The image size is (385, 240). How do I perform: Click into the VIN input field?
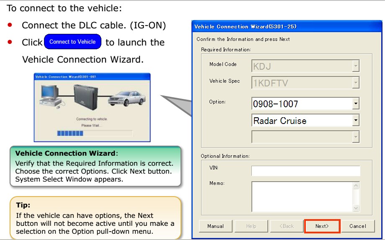305,171
